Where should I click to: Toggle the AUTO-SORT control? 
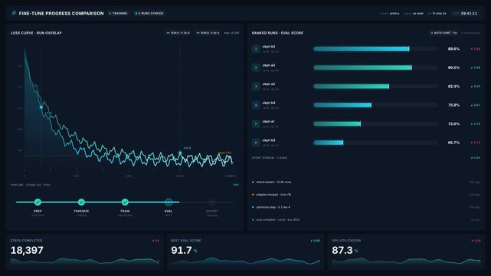(444, 33)
